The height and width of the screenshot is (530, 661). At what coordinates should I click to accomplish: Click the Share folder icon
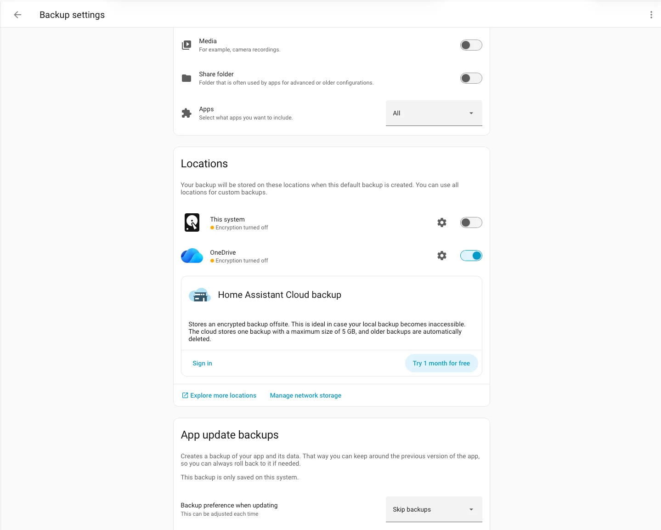186,78
